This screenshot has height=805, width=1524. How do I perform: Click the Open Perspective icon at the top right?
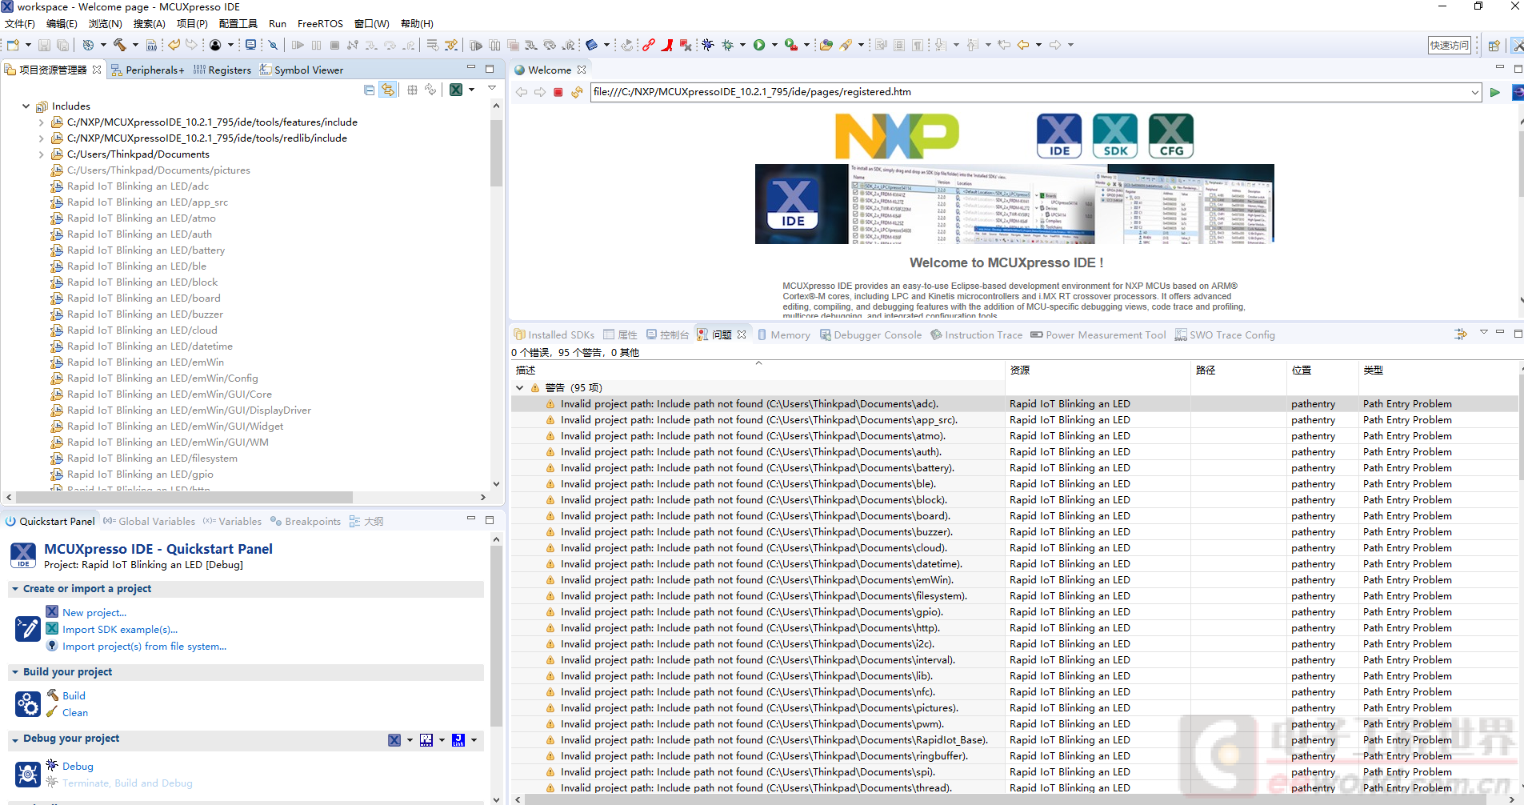click(x=1494, y=46)
